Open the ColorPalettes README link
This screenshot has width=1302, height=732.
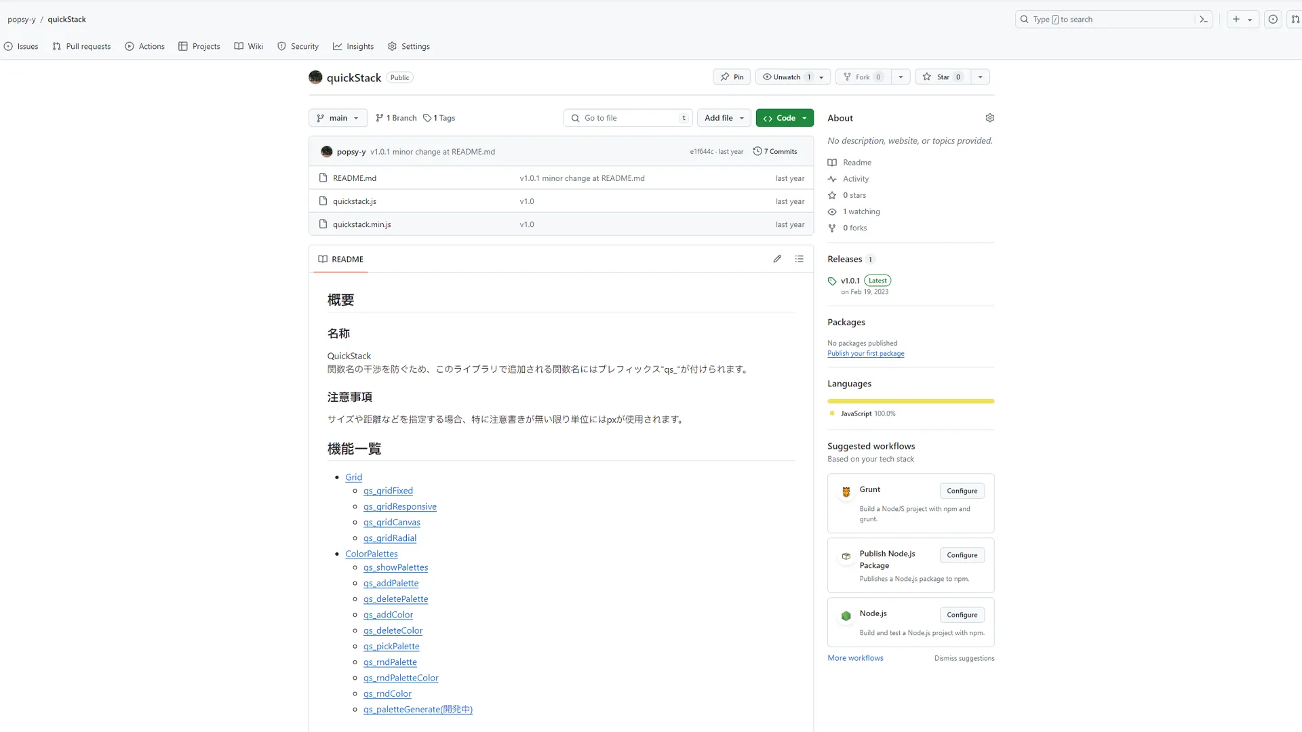pyautogui.click(x=372, y=554)
